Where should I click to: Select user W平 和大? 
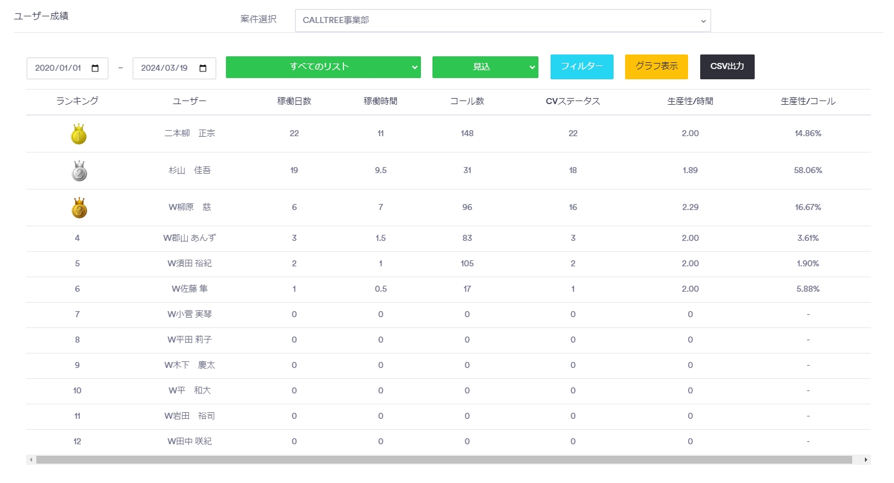190,391
